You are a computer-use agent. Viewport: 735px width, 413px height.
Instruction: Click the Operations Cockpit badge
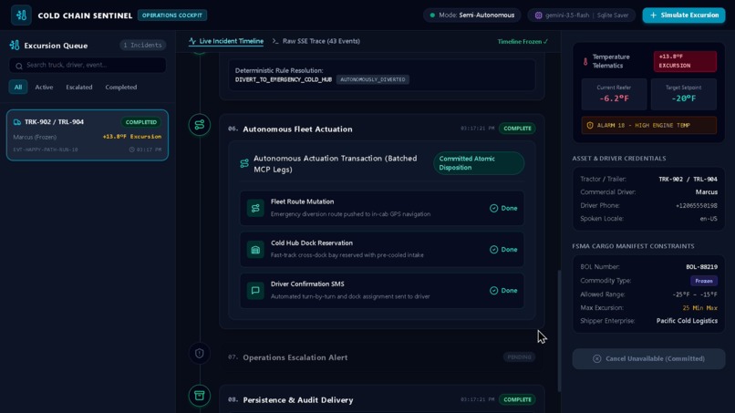172,15
